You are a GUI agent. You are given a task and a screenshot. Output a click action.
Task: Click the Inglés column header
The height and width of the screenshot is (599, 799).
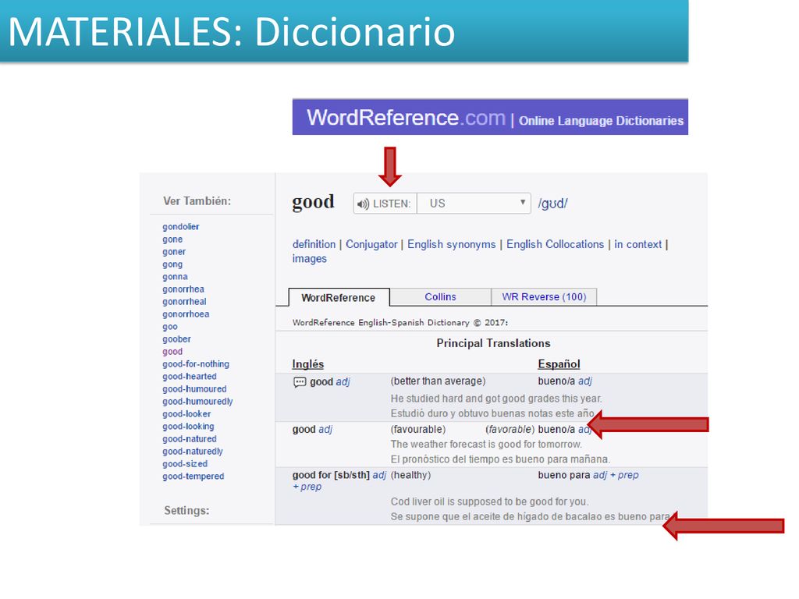307,364
